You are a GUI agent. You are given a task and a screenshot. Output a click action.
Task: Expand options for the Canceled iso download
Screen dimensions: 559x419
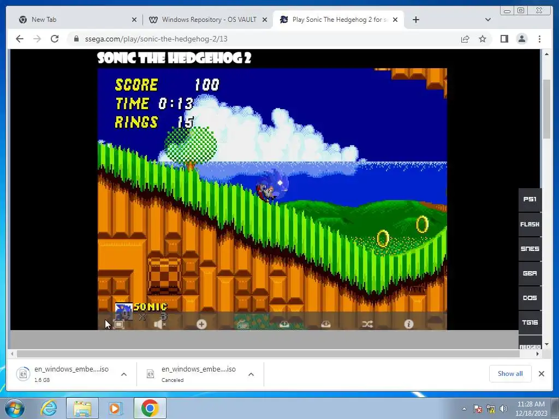pyautogui.click(x=251, y=374)
